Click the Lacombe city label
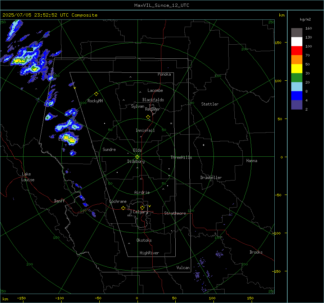The image size is (324, 303). [155, 90]
